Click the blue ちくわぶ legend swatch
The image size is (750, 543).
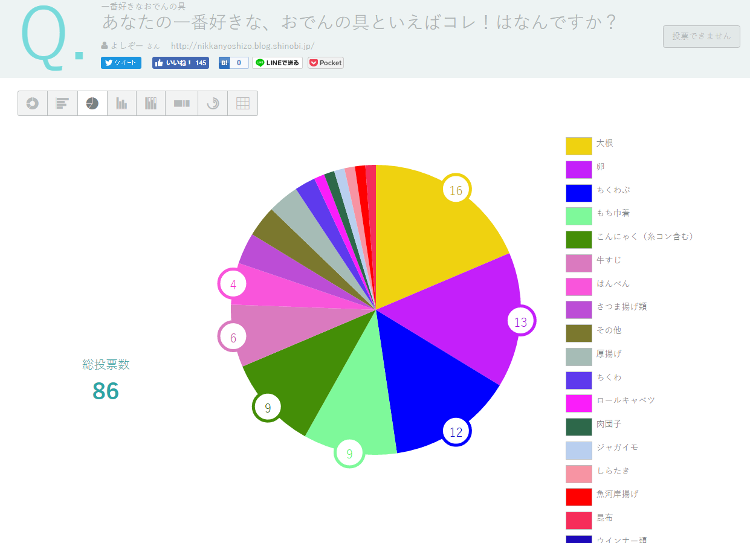(578, 193)
